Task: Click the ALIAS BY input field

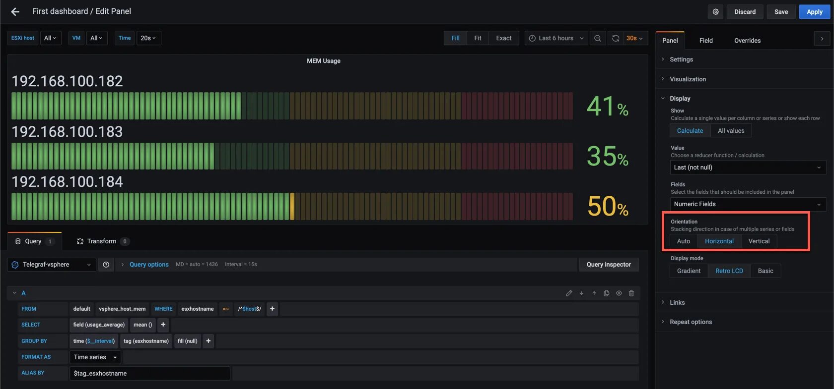Action: [149, 373]
